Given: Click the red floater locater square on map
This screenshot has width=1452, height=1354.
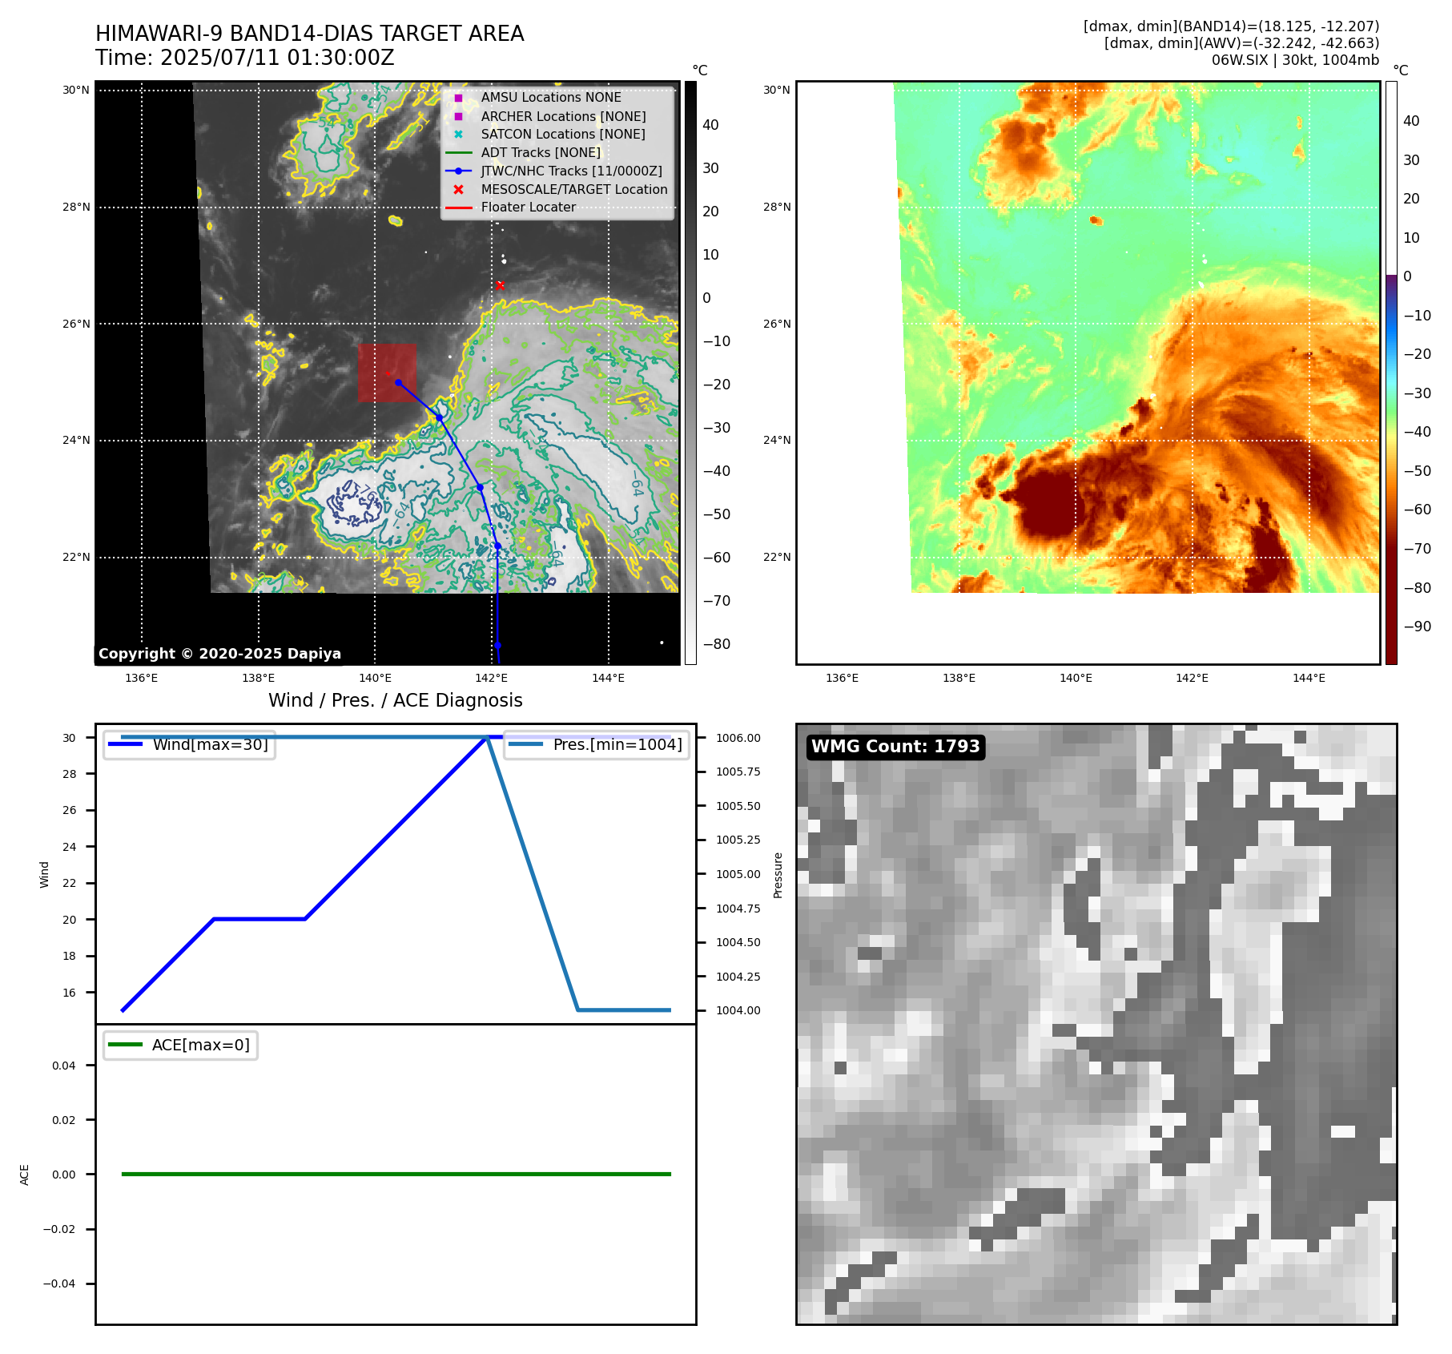Looking at the screenshot, I should tap(387, 373).
